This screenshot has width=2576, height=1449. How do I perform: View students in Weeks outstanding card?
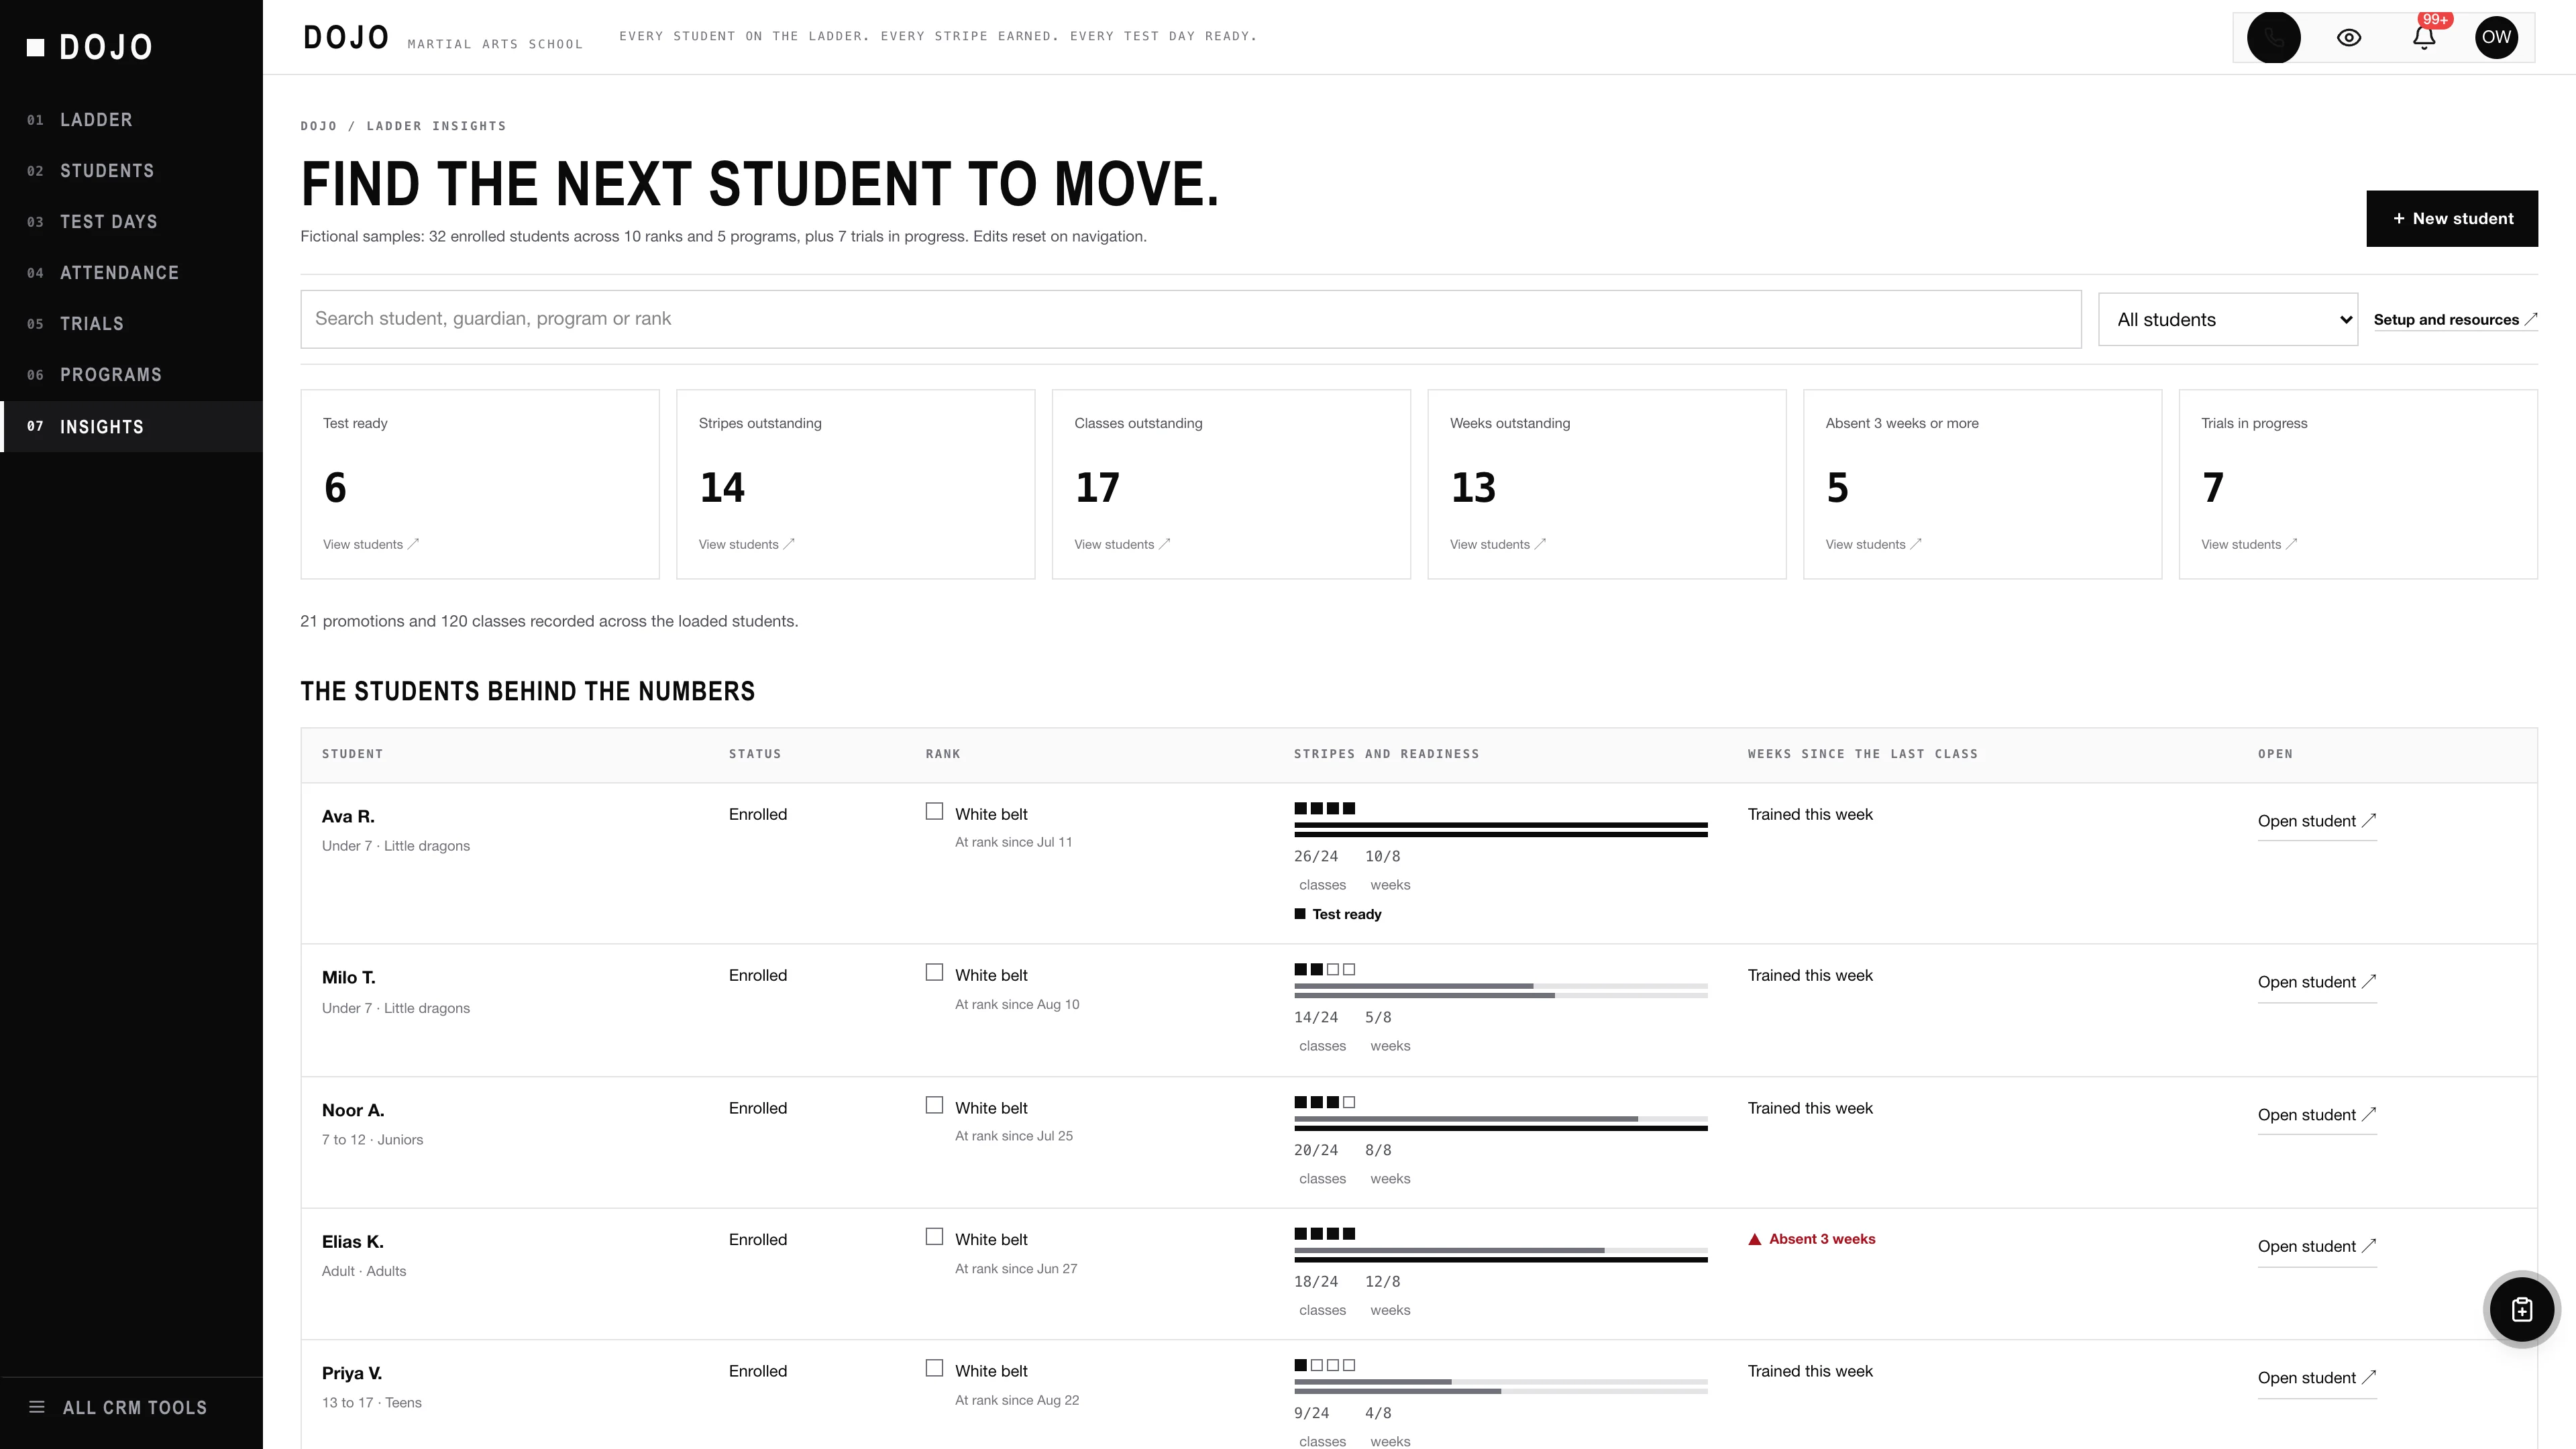click(1498, 544)
